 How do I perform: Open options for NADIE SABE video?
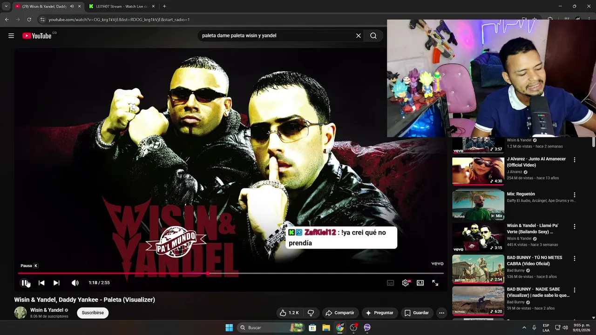[575, 290]
